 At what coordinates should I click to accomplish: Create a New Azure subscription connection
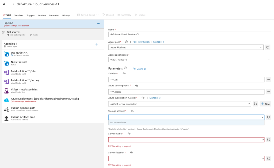265,104
